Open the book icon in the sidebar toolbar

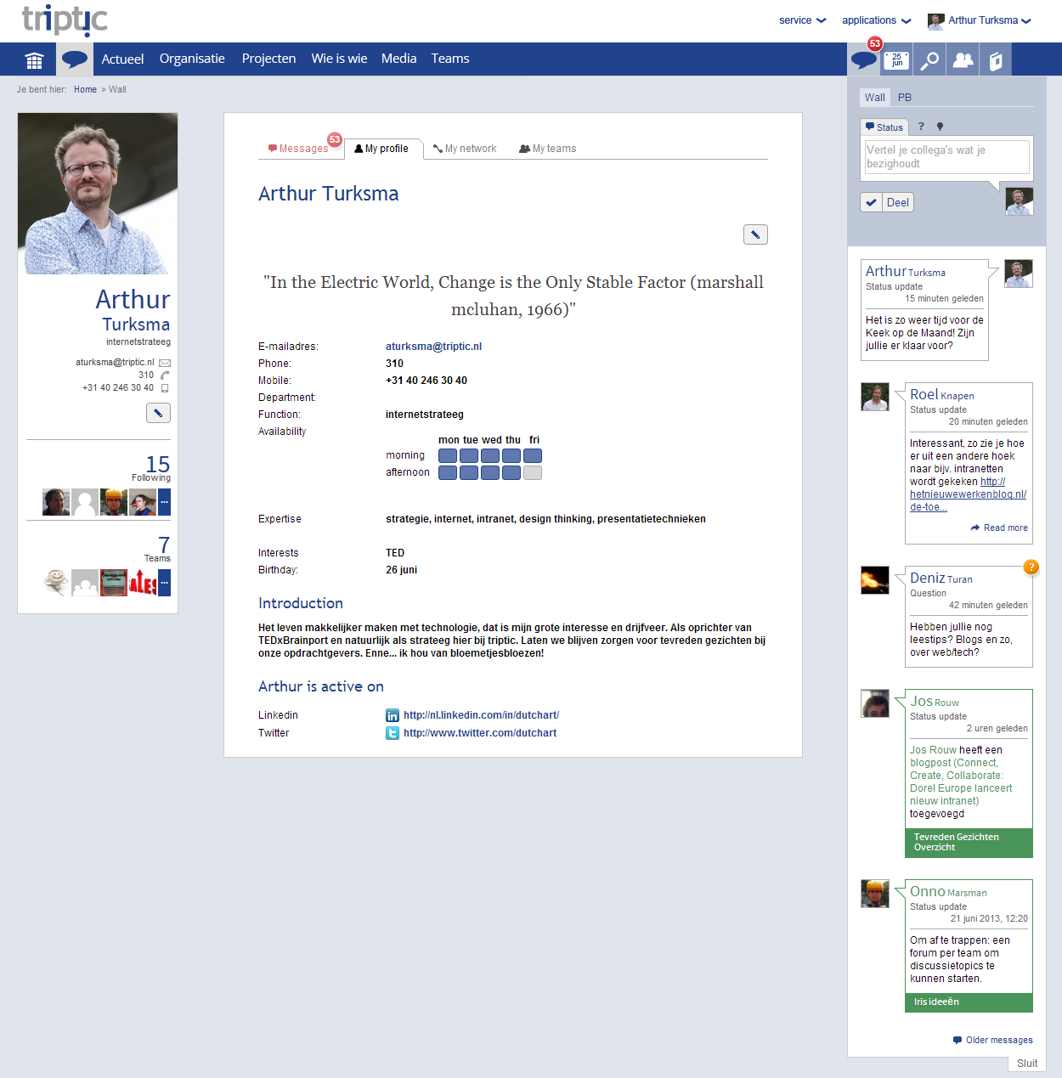pos(994,59)
